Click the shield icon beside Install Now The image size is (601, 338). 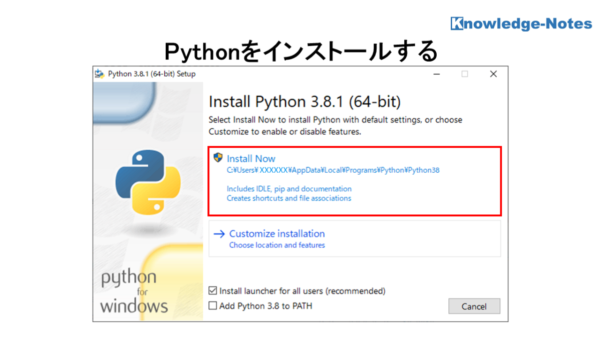(218, 158)
